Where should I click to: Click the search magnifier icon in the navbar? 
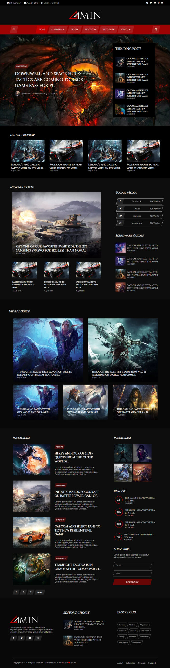coord(156,29)
